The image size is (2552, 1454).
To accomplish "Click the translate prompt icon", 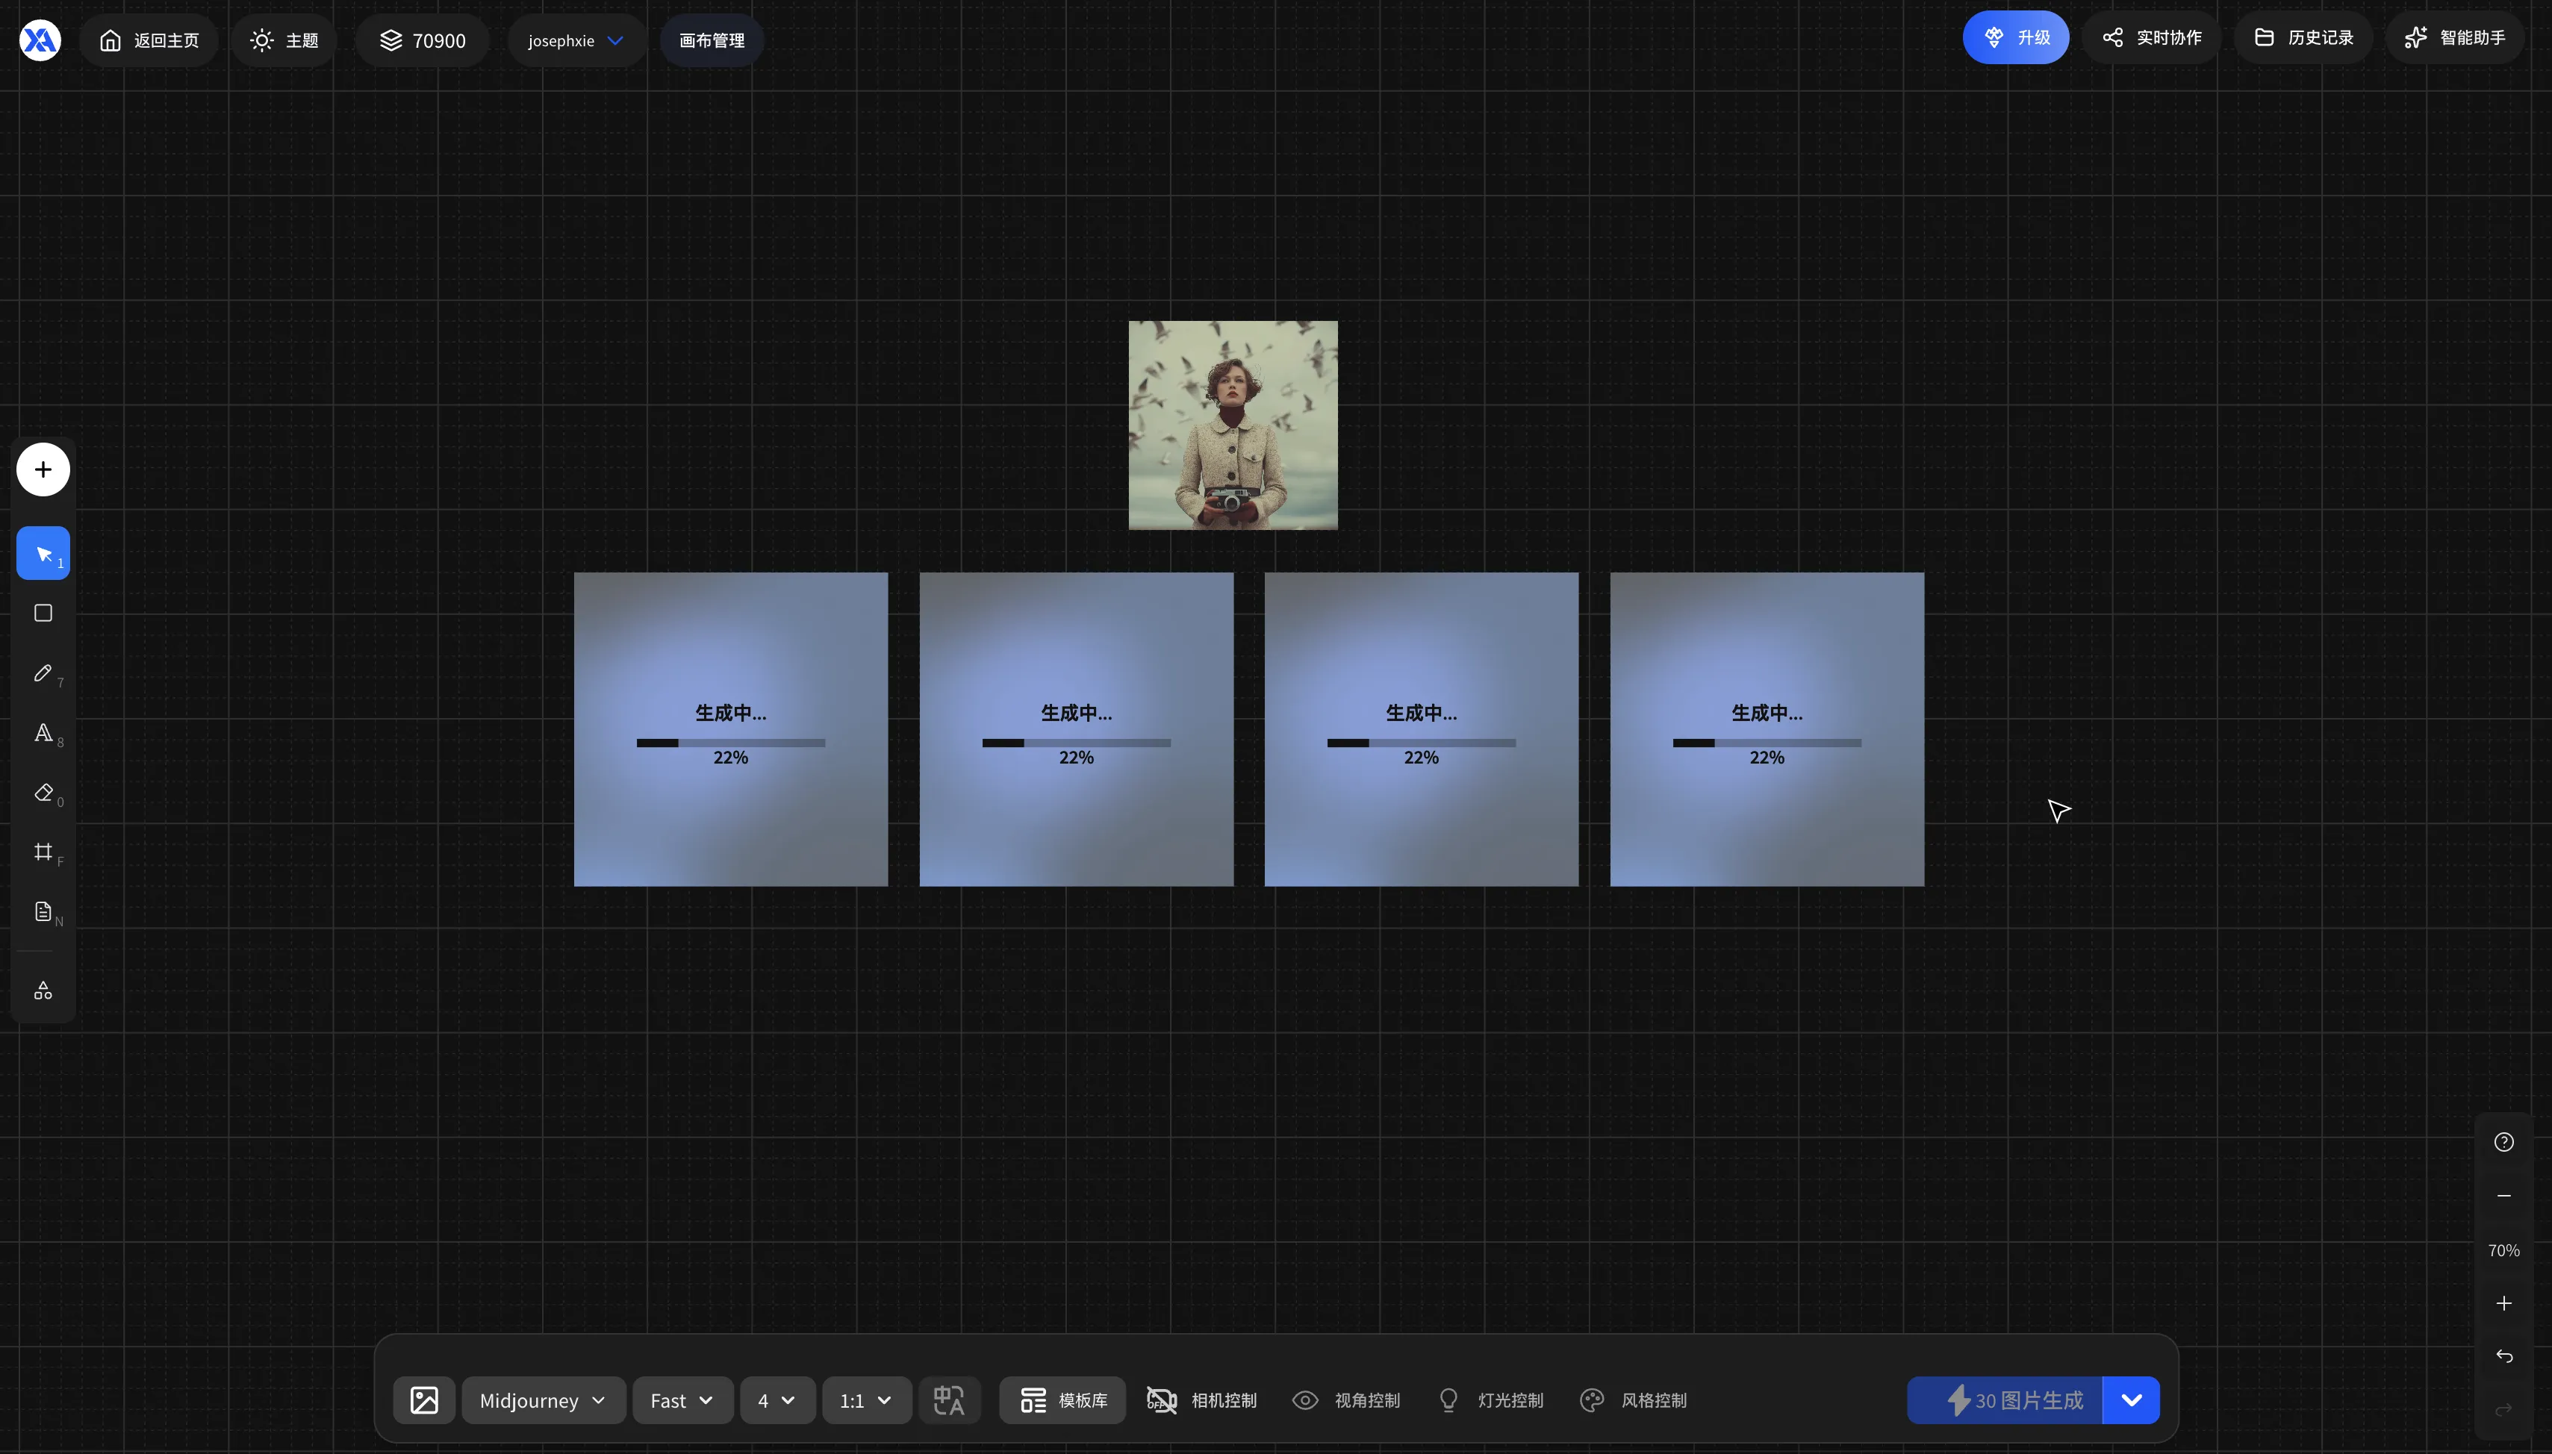I will click(949, 1400).
